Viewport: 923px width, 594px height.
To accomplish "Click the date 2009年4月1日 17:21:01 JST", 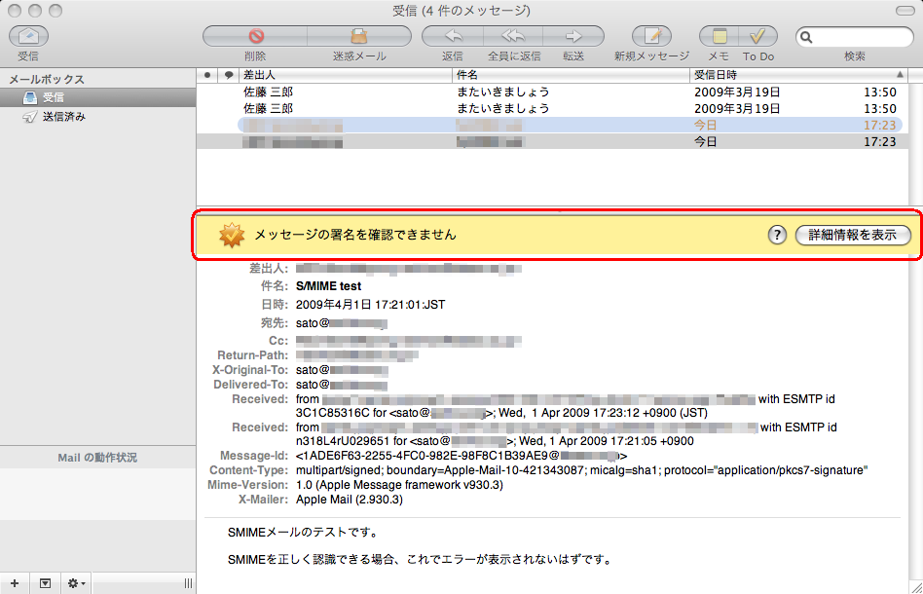I will click(x=370, y=305).
